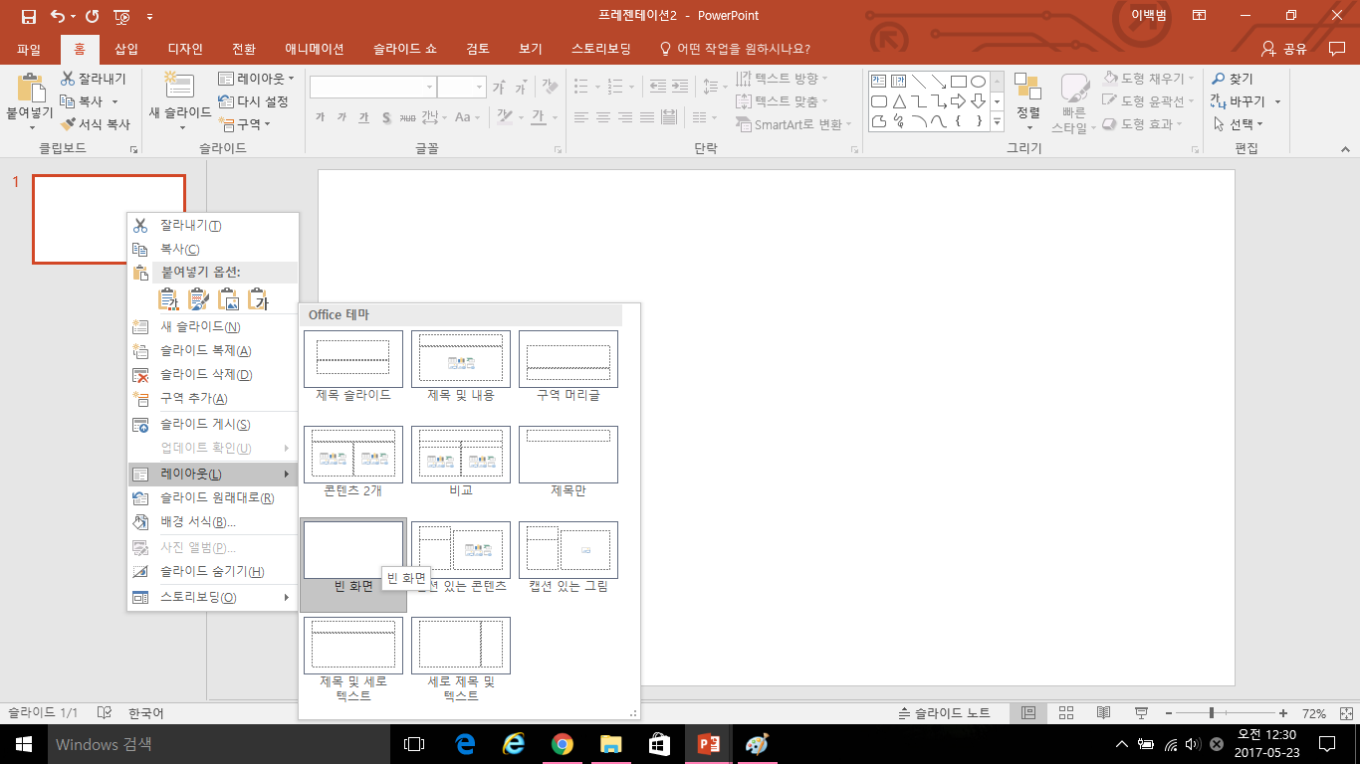1360x764 pixels.
Task: Click Convert to SmartArt button
Action: coord(794,124)
